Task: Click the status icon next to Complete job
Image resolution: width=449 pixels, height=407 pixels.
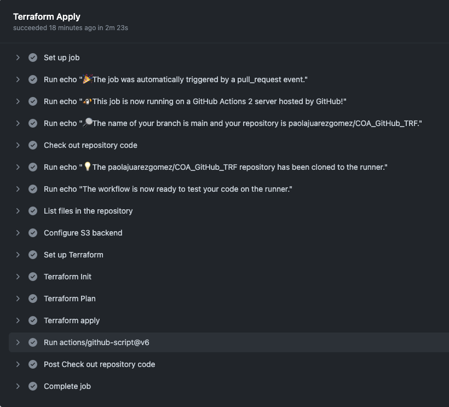Action: pos(33,386)
